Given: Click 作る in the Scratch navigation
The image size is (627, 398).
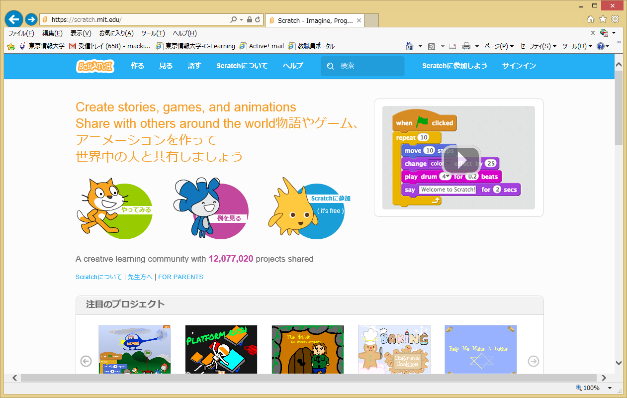Looking at the screenshot, I should 137,66.
